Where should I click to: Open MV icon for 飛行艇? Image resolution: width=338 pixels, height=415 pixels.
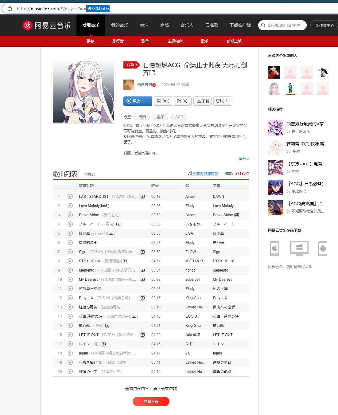[x=107, y=326]
